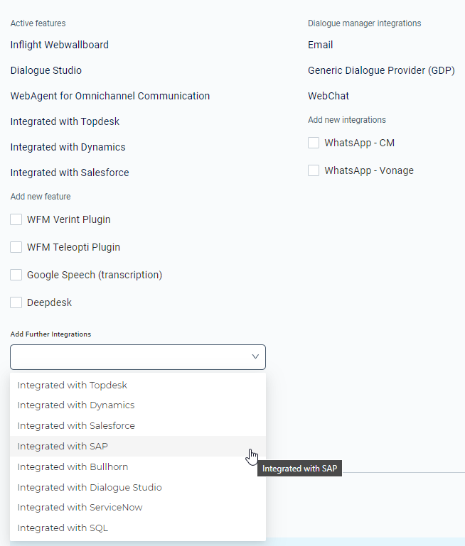Open the Add Further Integrations combo box
Screen dimensions: 465x546
138,357
